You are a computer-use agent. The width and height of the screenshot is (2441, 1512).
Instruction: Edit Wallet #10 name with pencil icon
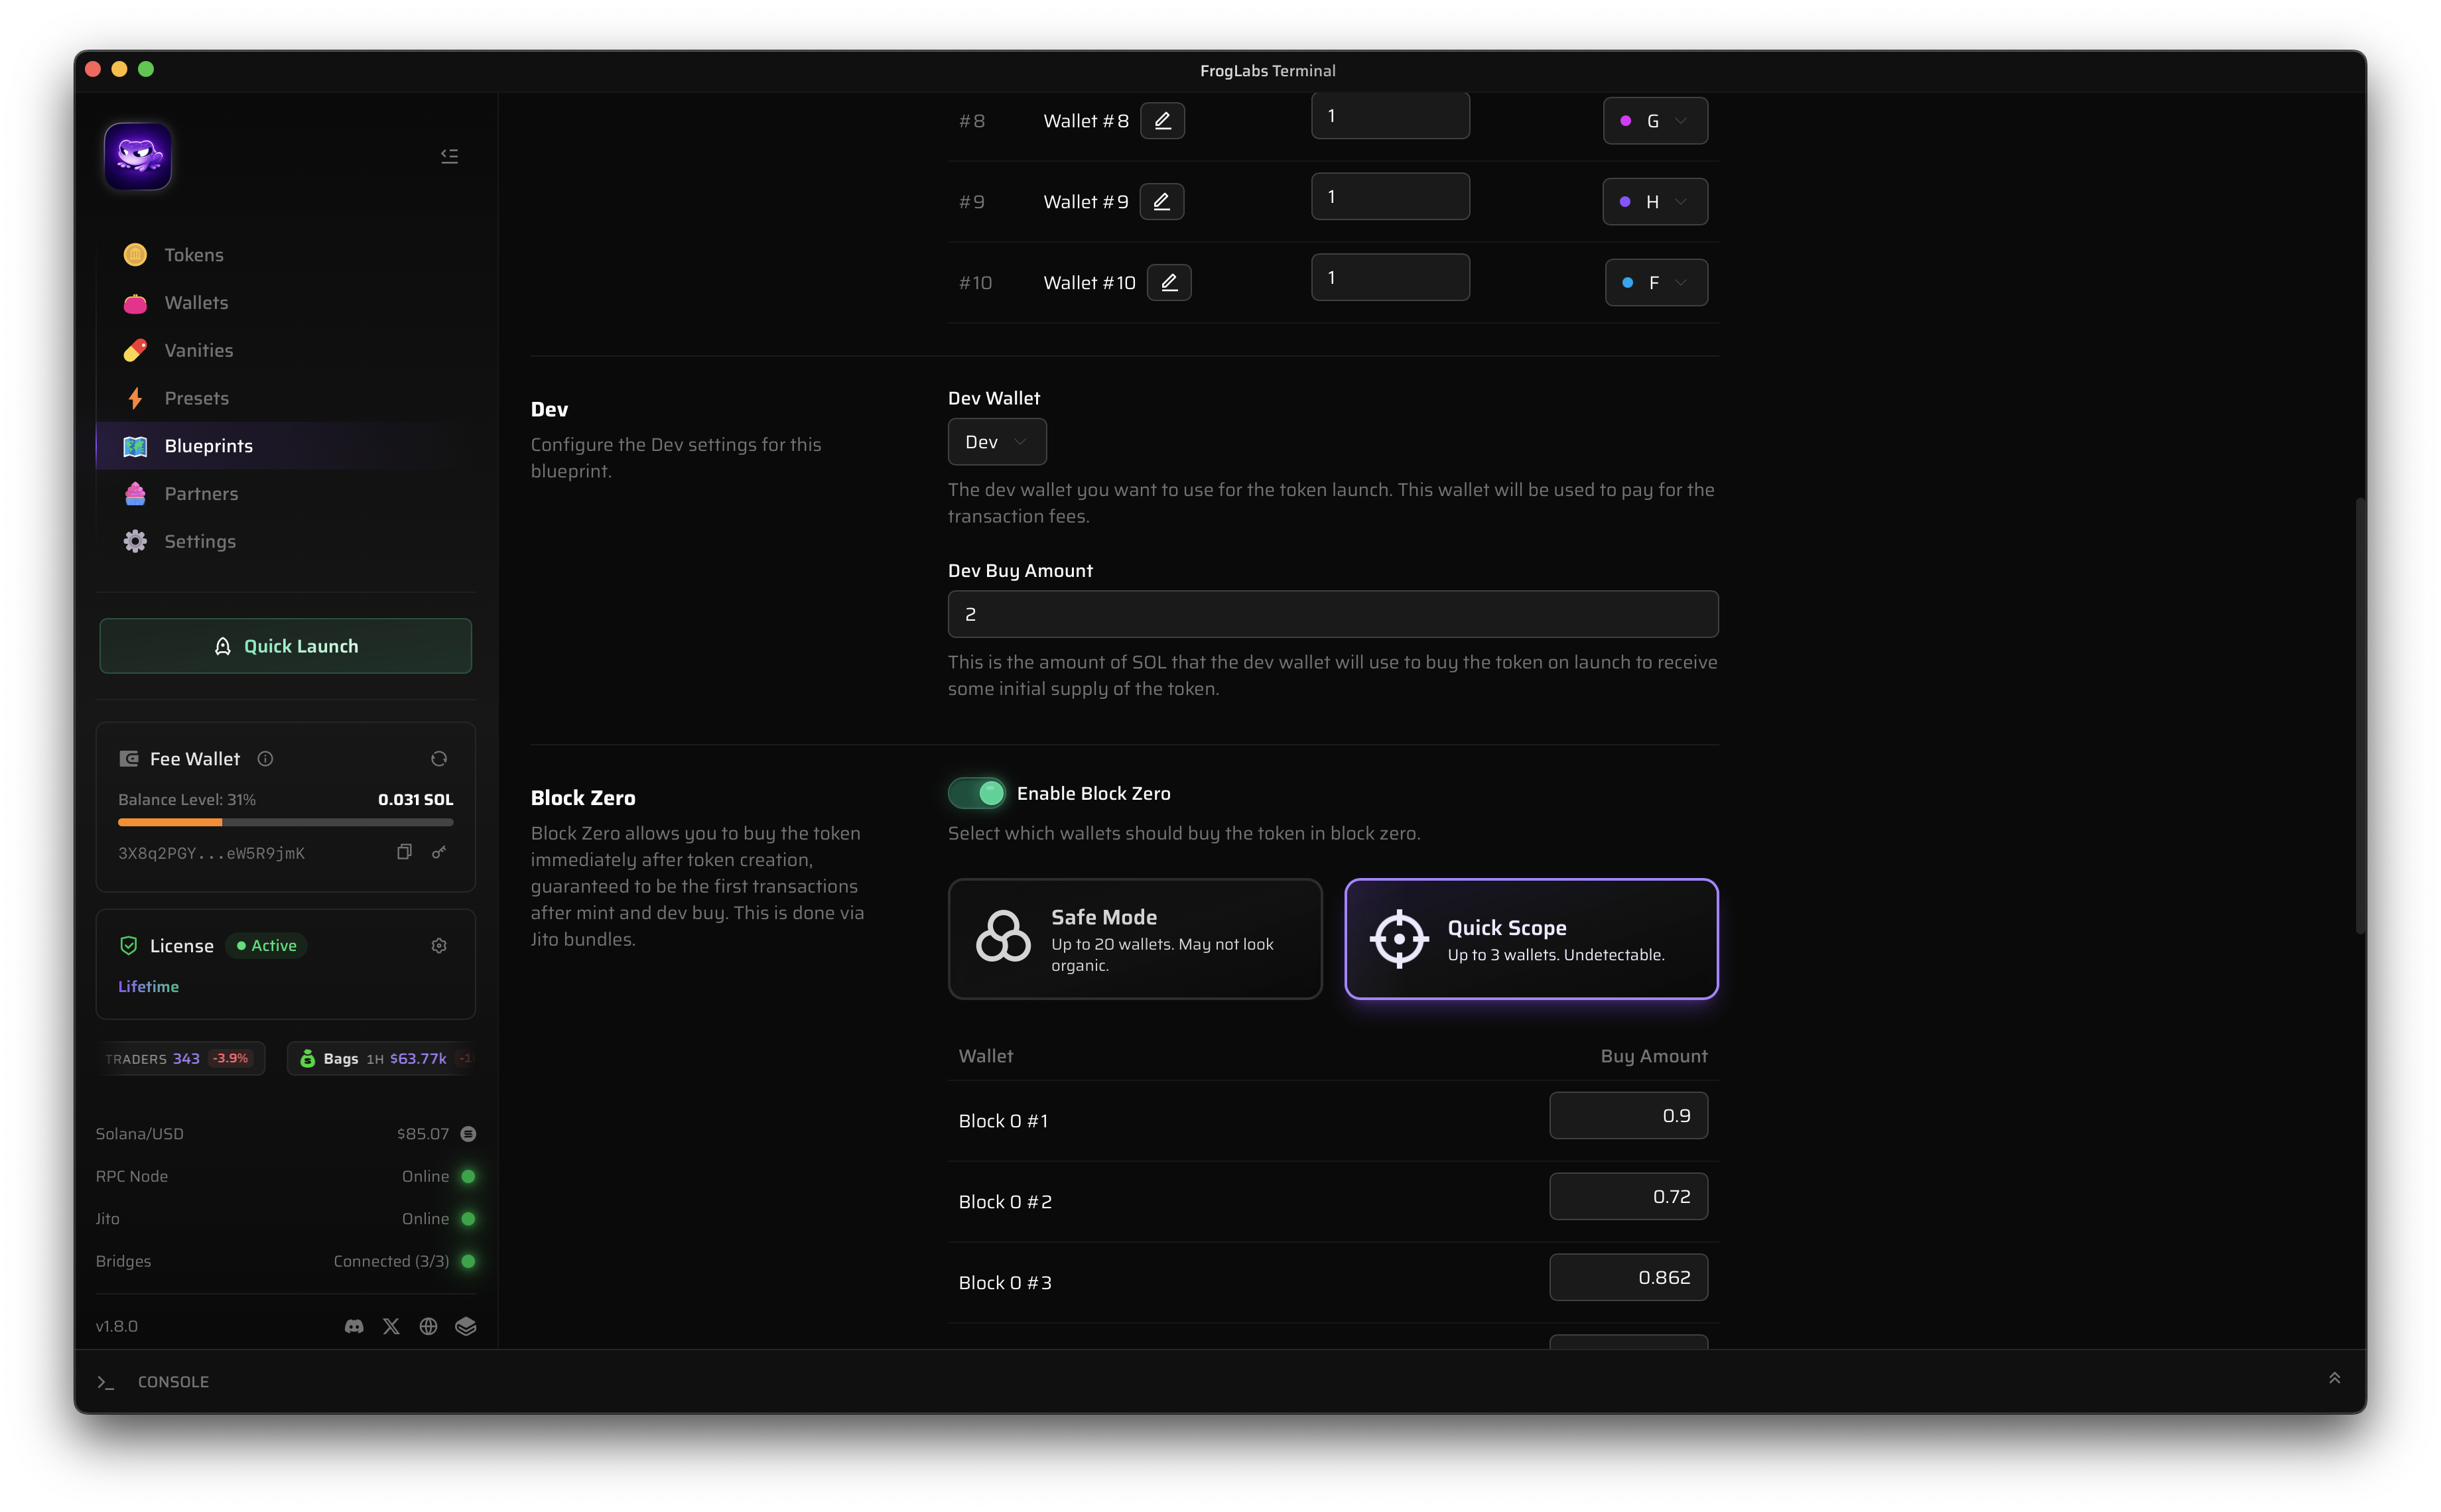click(1169, 283)
